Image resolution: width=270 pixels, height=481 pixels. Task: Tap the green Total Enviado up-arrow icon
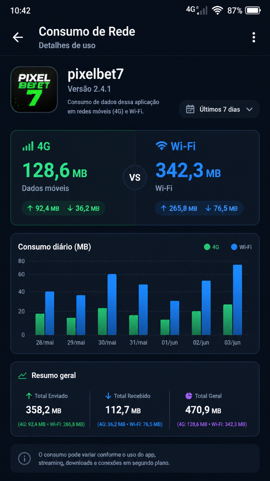[28, 396]
